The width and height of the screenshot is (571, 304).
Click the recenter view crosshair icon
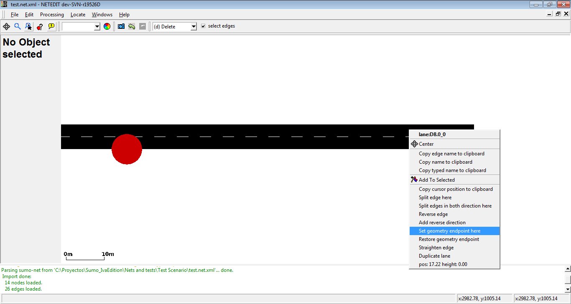coord(7,26)
